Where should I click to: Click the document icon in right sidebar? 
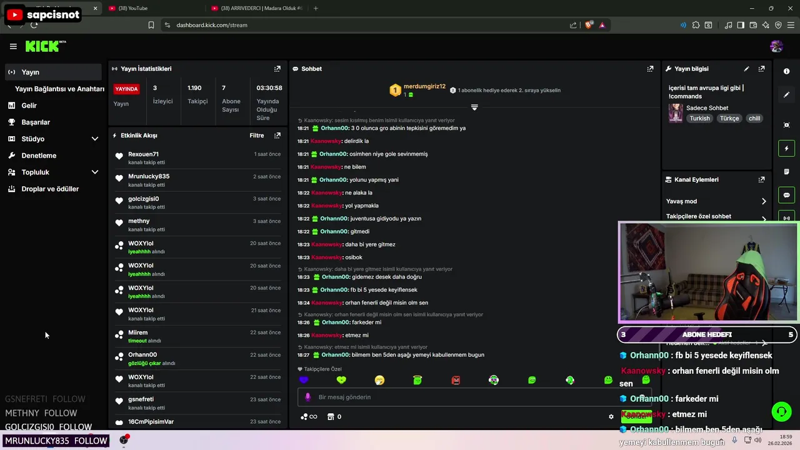coord(786,172)
